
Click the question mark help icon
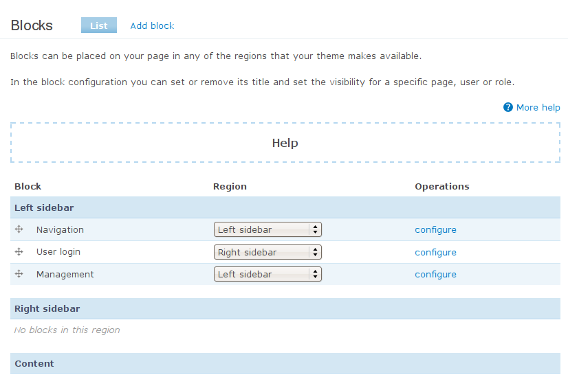coord(508,107)
